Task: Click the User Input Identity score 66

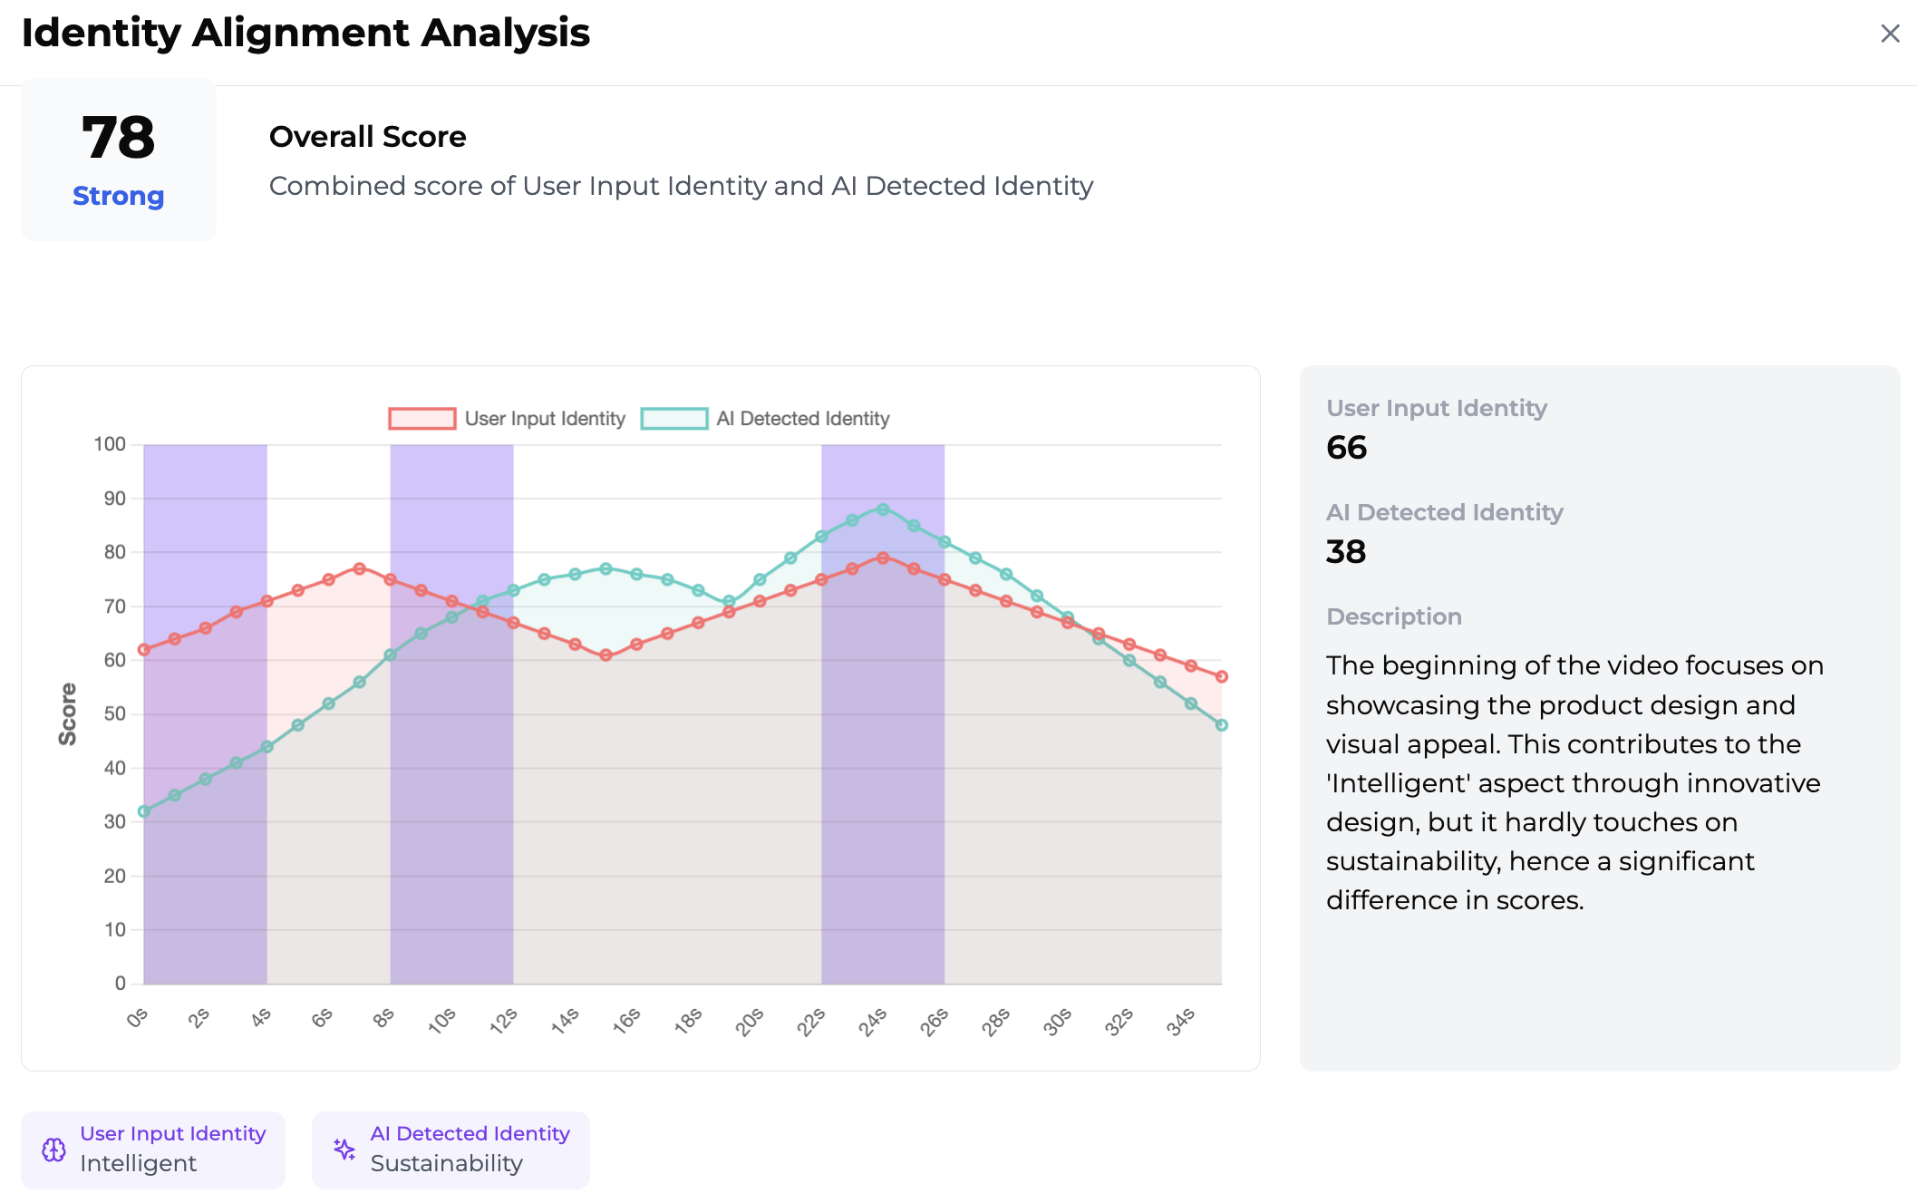Action: coord(1346,448)
